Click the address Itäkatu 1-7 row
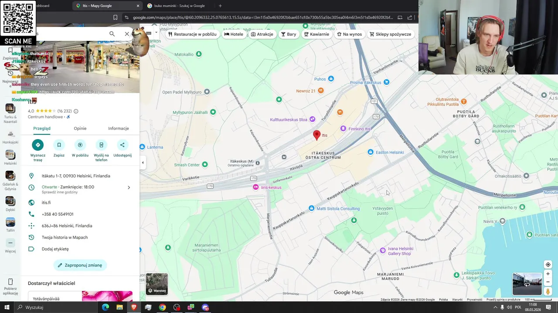 click(x=80, y=176)
